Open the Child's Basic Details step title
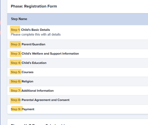This screenshot has height=125, width=148. tap(35, 30)
